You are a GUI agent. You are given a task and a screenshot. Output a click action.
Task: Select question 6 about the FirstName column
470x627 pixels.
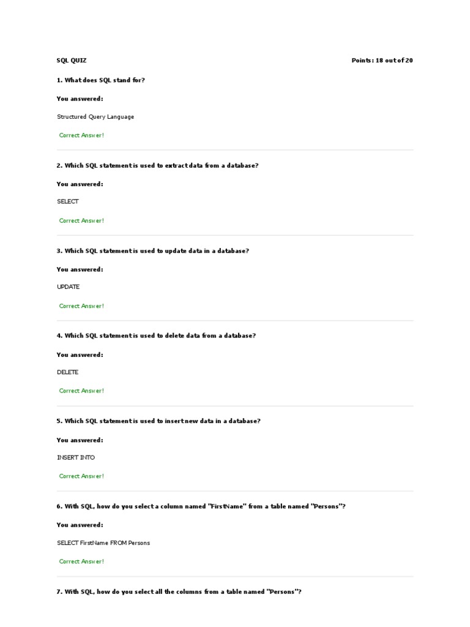[201, 506]
